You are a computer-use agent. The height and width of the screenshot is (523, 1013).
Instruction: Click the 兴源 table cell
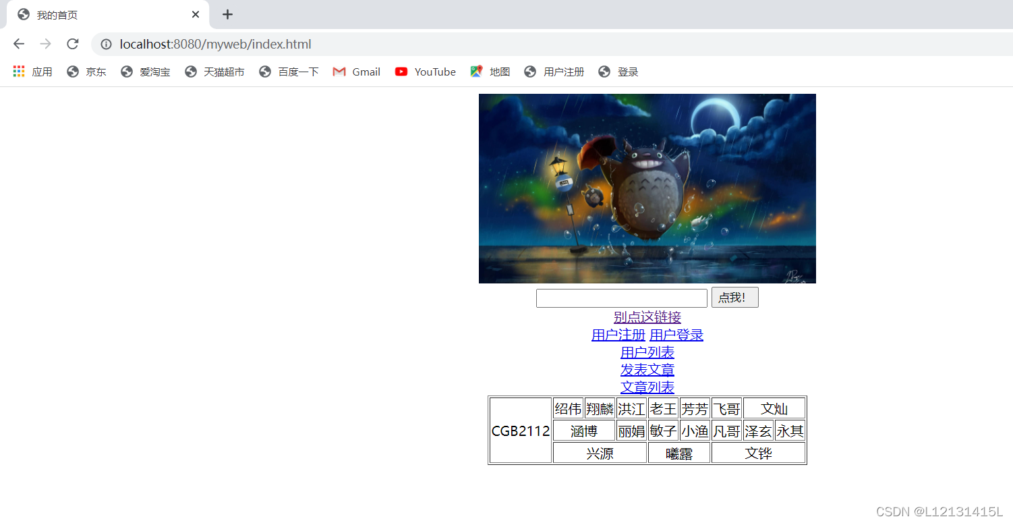coord(600,453)
